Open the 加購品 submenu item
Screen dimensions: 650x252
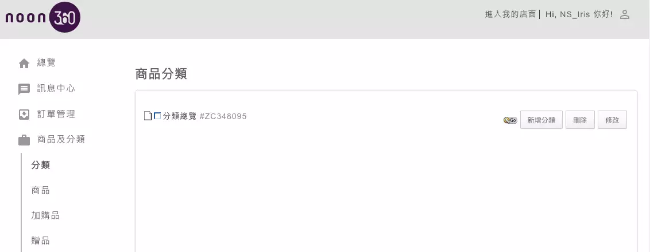(x=45, y=215)
